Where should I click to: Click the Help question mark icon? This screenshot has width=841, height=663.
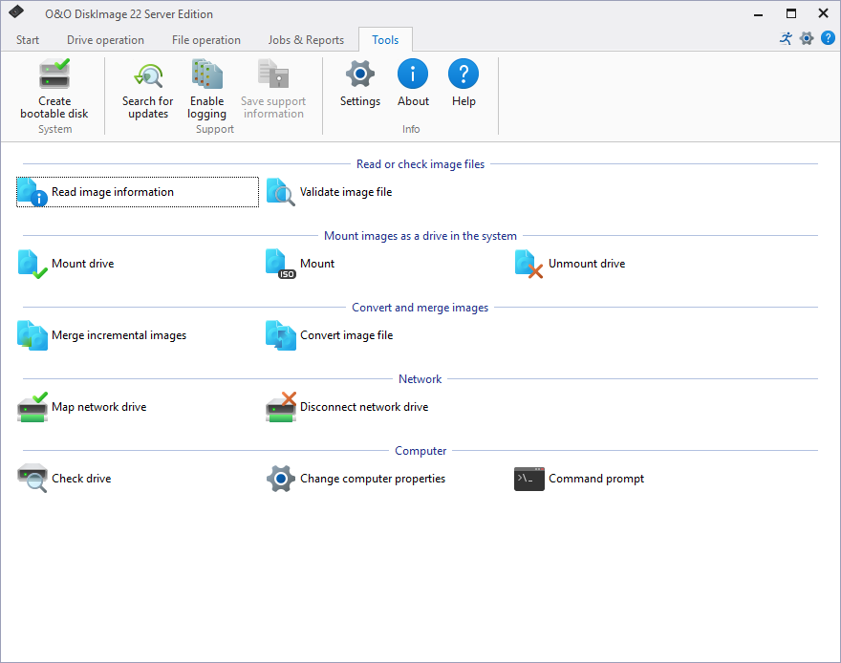(464, 75)
